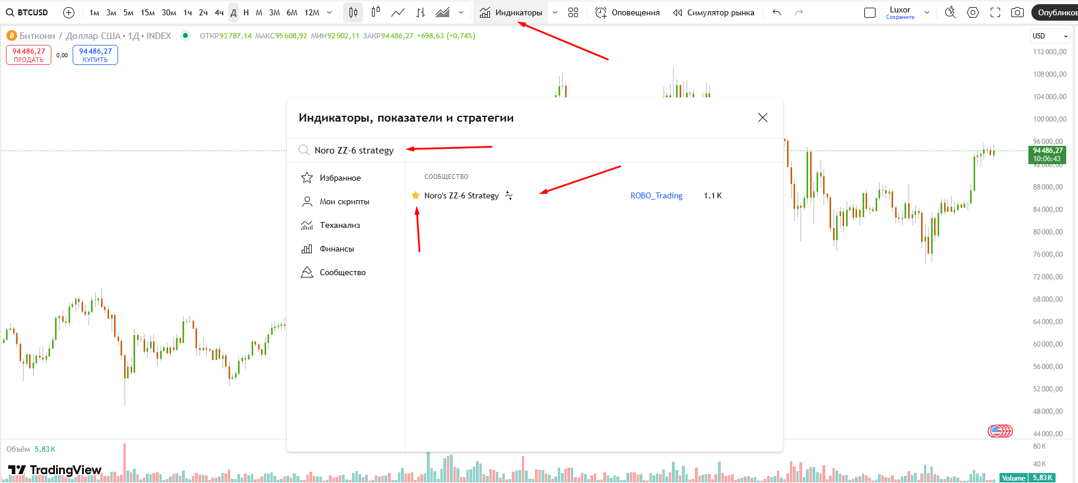The image size is (1078, 483).
Task: Click the search magnifier icon in dialog
Action: click(303, 150)
